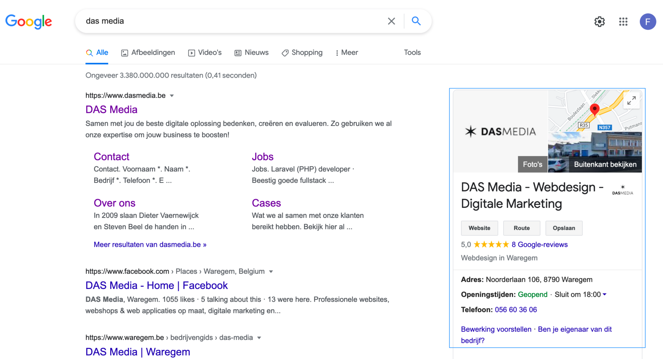The image size is (663, 359).
Task: Click the https://www.dasmedia.be URL text
Action: pyautogui.click(x=126, y=96)
